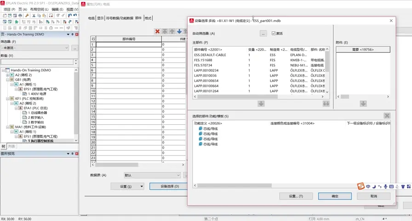The image size is (412, 221).
Task: Select LAPP.00100234 part row
Action: (x=259, y=70)
